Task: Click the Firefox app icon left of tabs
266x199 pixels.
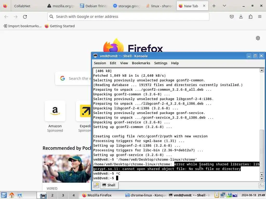Action: 5,6
